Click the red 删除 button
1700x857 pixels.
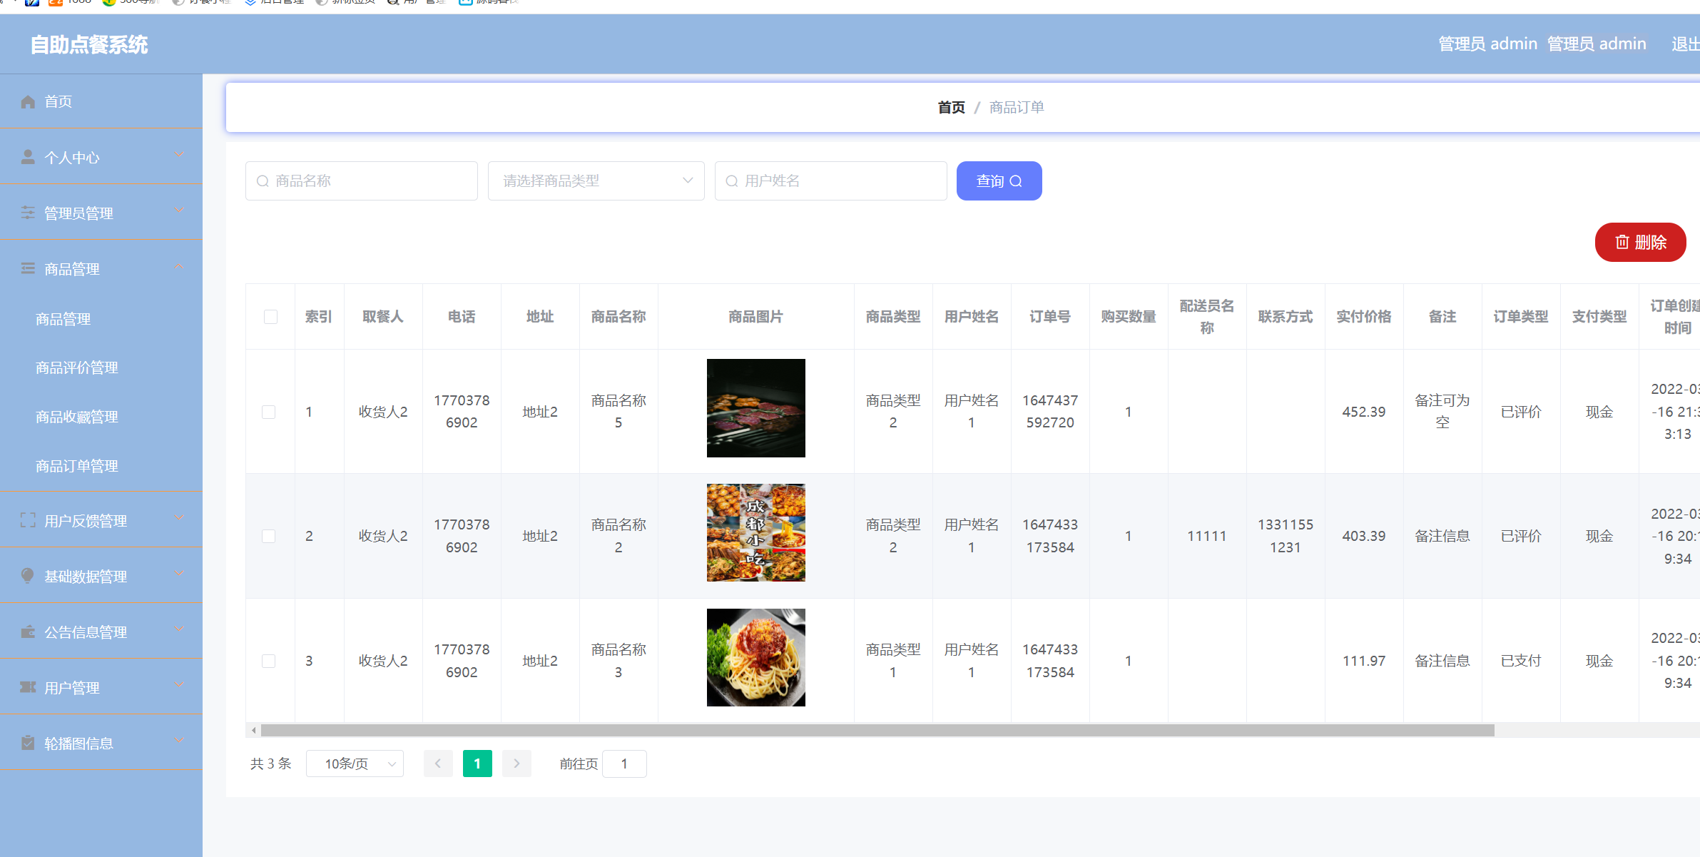1640,242
